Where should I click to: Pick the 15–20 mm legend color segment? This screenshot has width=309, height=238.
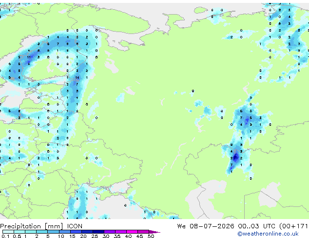coord(76,232)
